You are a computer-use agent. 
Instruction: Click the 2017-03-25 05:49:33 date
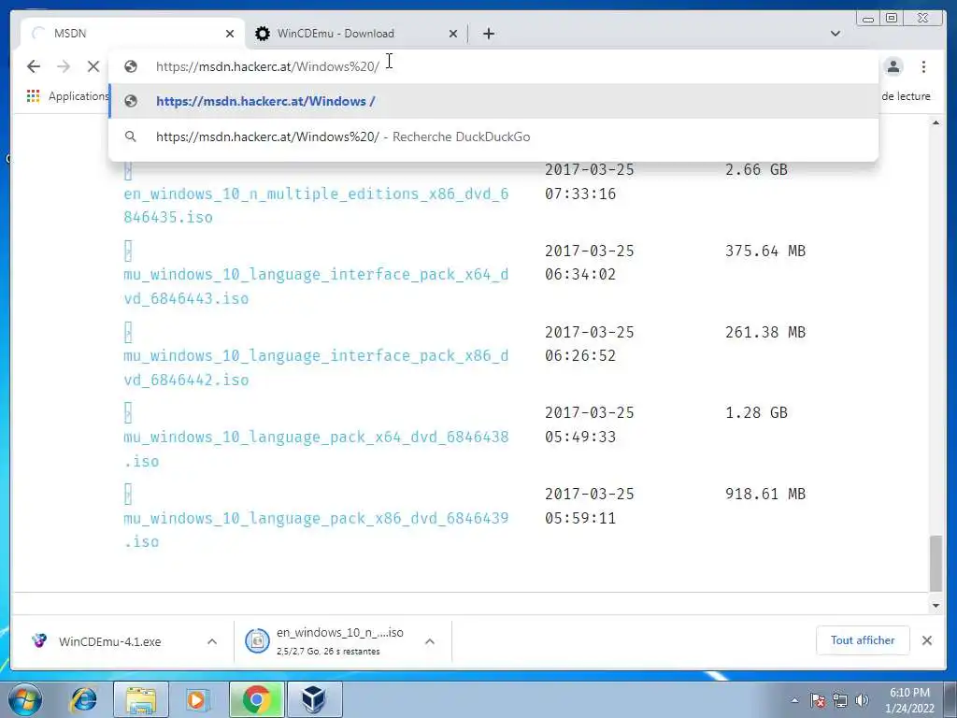click(590, 425)
